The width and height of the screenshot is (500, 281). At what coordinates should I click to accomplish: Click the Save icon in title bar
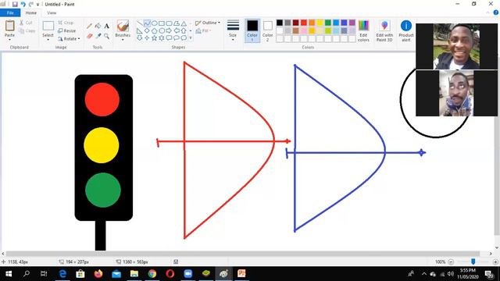(15, 5)
